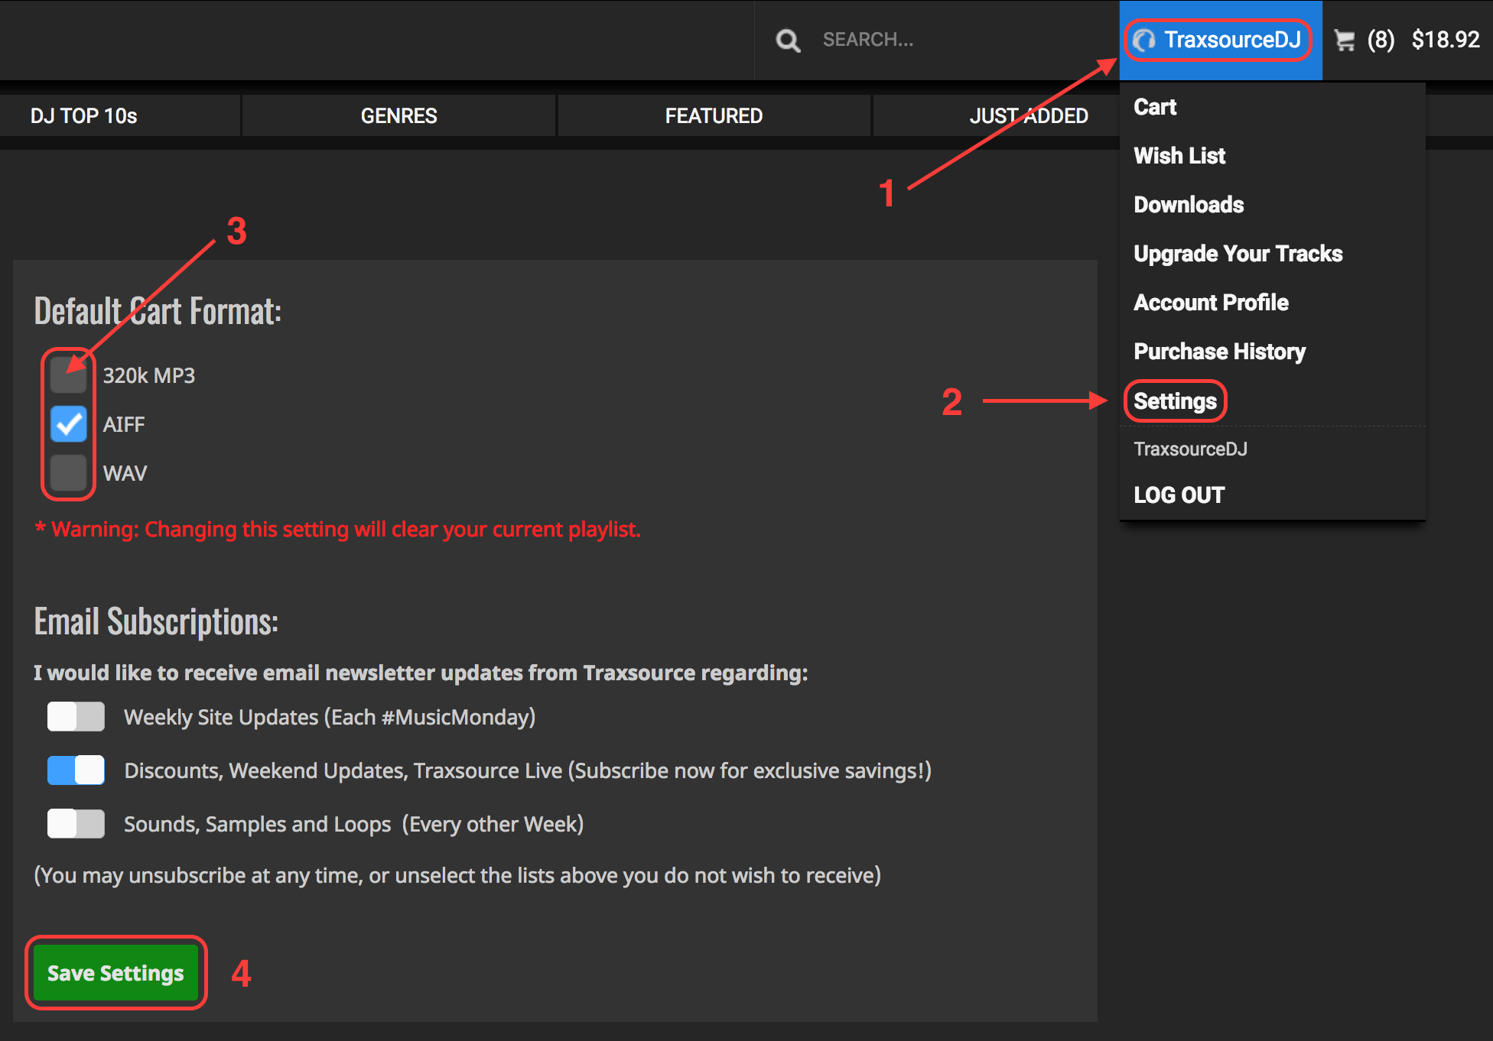Click the headphones user icon
1493x1041 pixels.
[1144, 40]
